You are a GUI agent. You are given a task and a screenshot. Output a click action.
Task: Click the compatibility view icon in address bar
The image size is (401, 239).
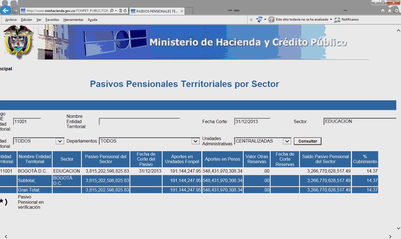point(121,11)
